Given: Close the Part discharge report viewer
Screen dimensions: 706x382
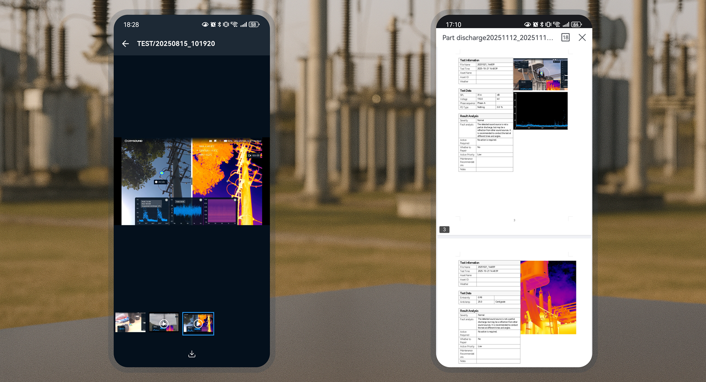Looking at the screenshot, I should tap(582, 37).
